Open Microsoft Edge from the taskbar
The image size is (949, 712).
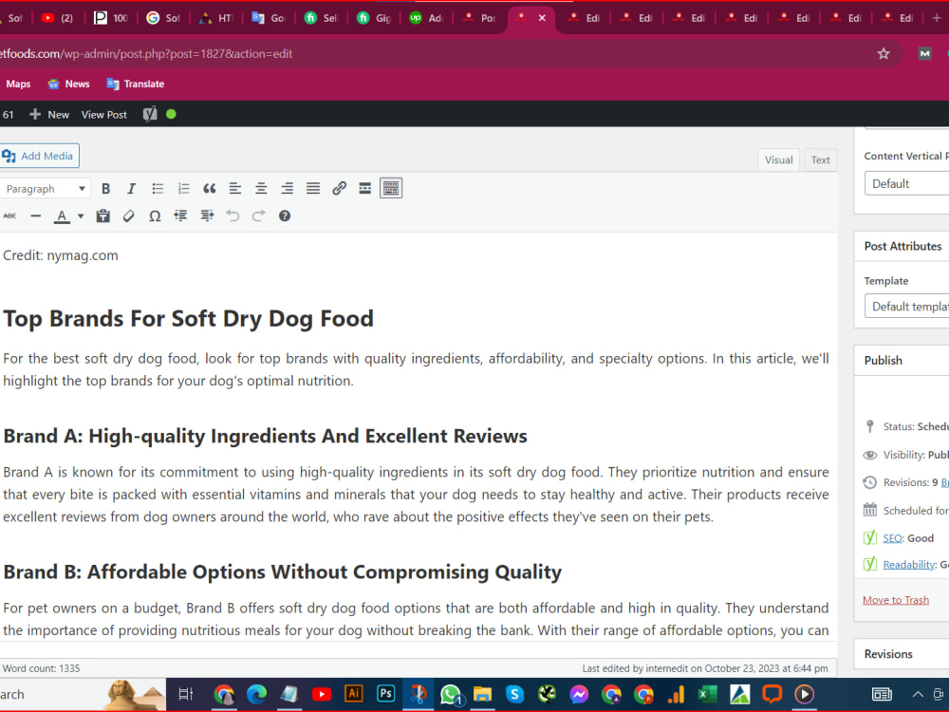(256, 694)
